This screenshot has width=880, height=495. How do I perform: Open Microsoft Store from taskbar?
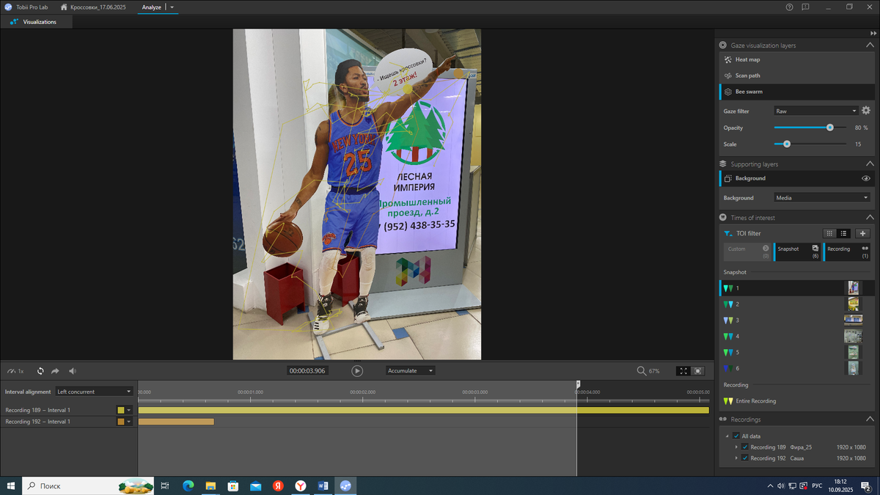[x=232, y=485]
